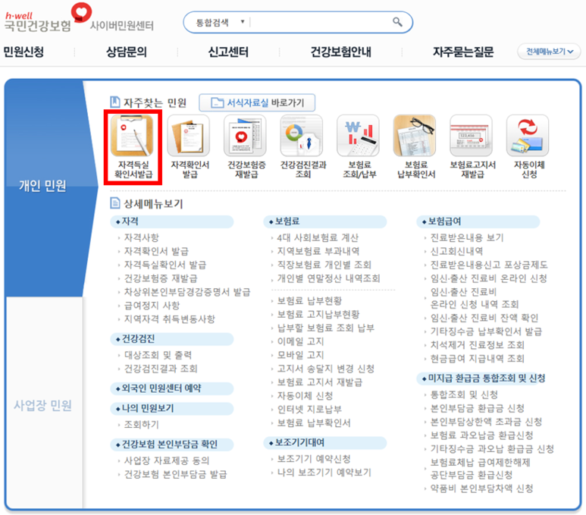The image size is (586, 515).
Task: Open 납부할 보험료 조회 납부 link
Action: tap(325, 328)
